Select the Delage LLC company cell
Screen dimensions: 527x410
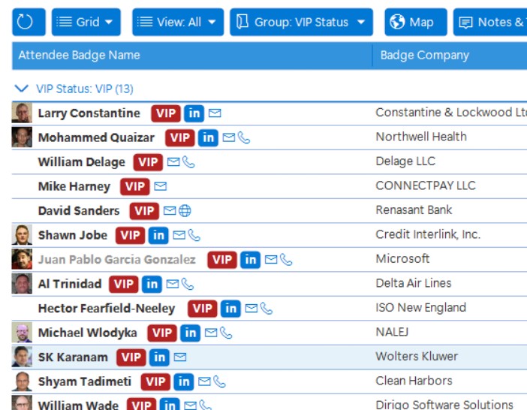pyautogui.click(x=405, y=161)
